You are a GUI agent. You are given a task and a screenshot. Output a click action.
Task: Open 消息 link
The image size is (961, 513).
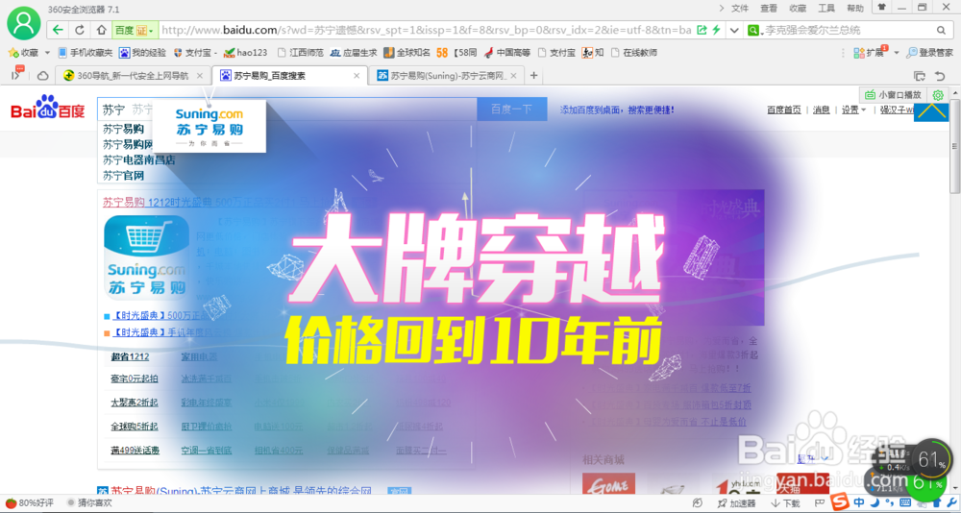tap(822, 110)
